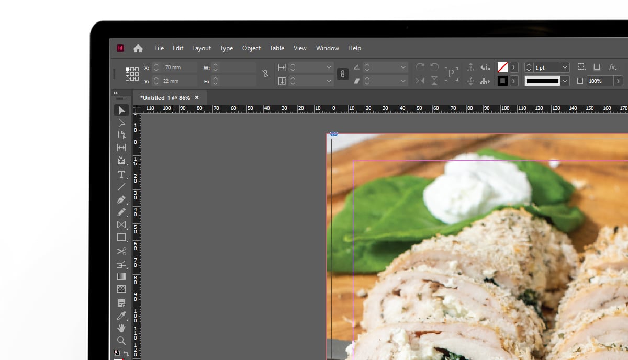This screenshot has height=360, width=628.
Task: Click the text wrap bounding box icon
Action: [x=581, y=67]
